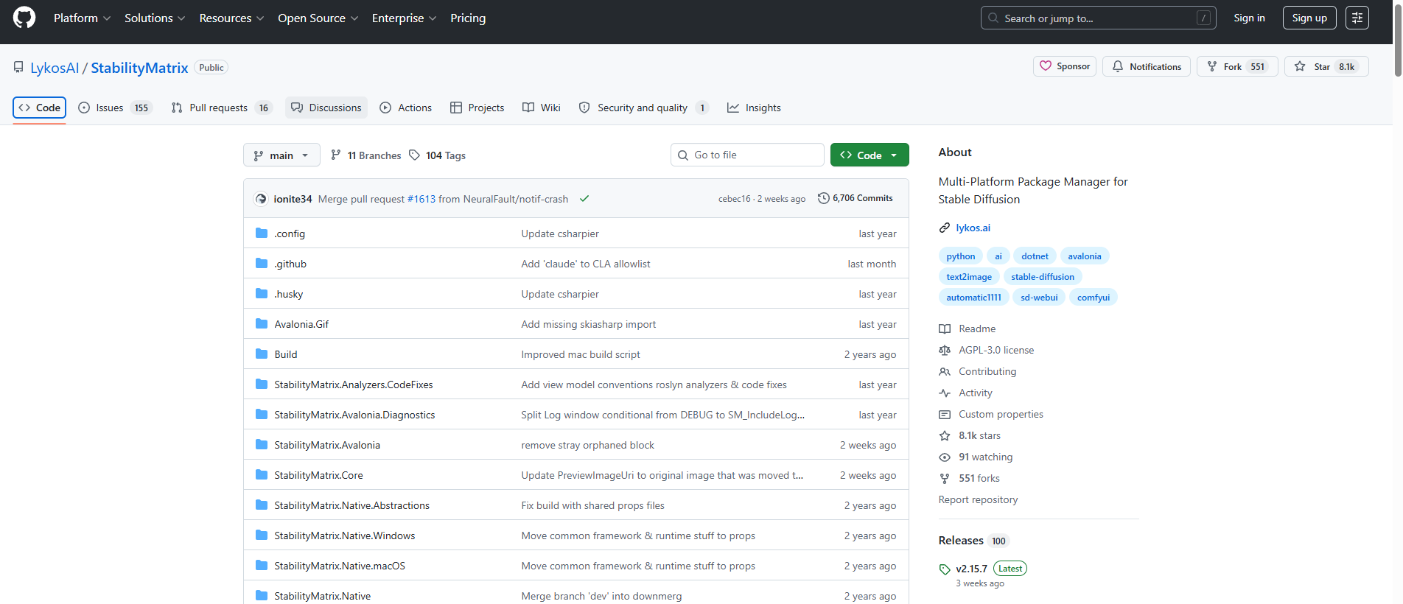Viewport: 1403px width, 604px height.
Task: Click the star icon beside 8.1k stars
Action: point(945,436)
